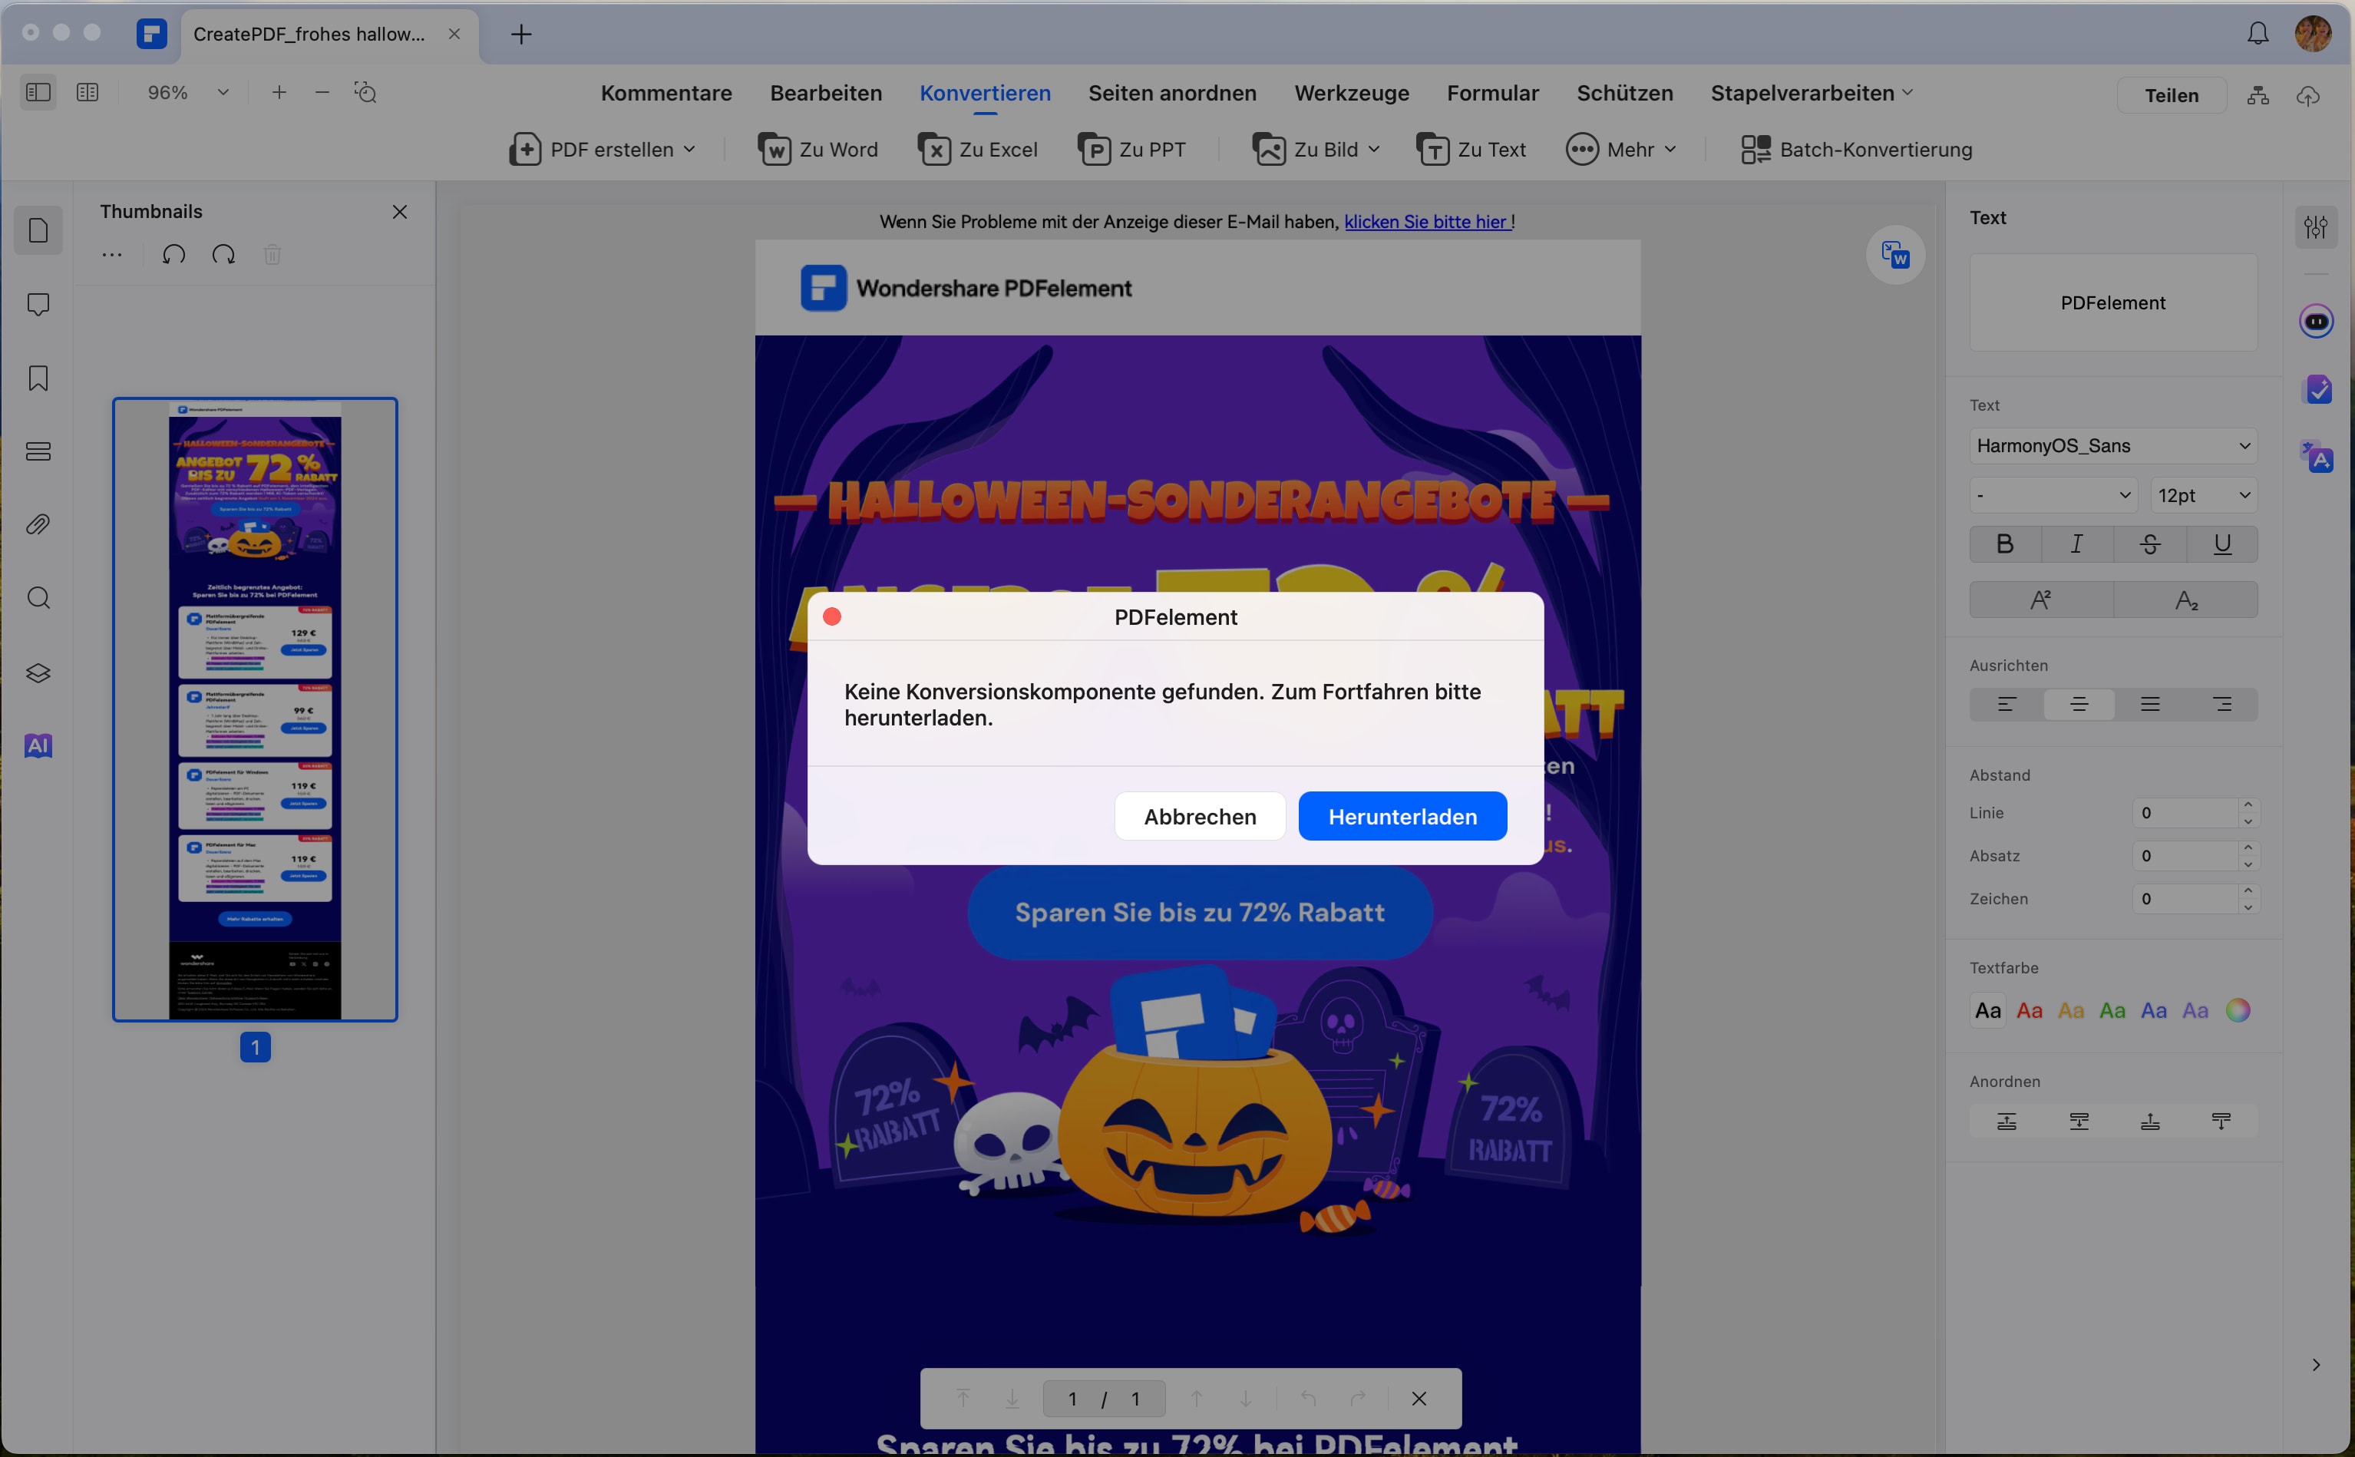Click the clien hier link in email header

pyautogui.click(x=1425, y=220)
